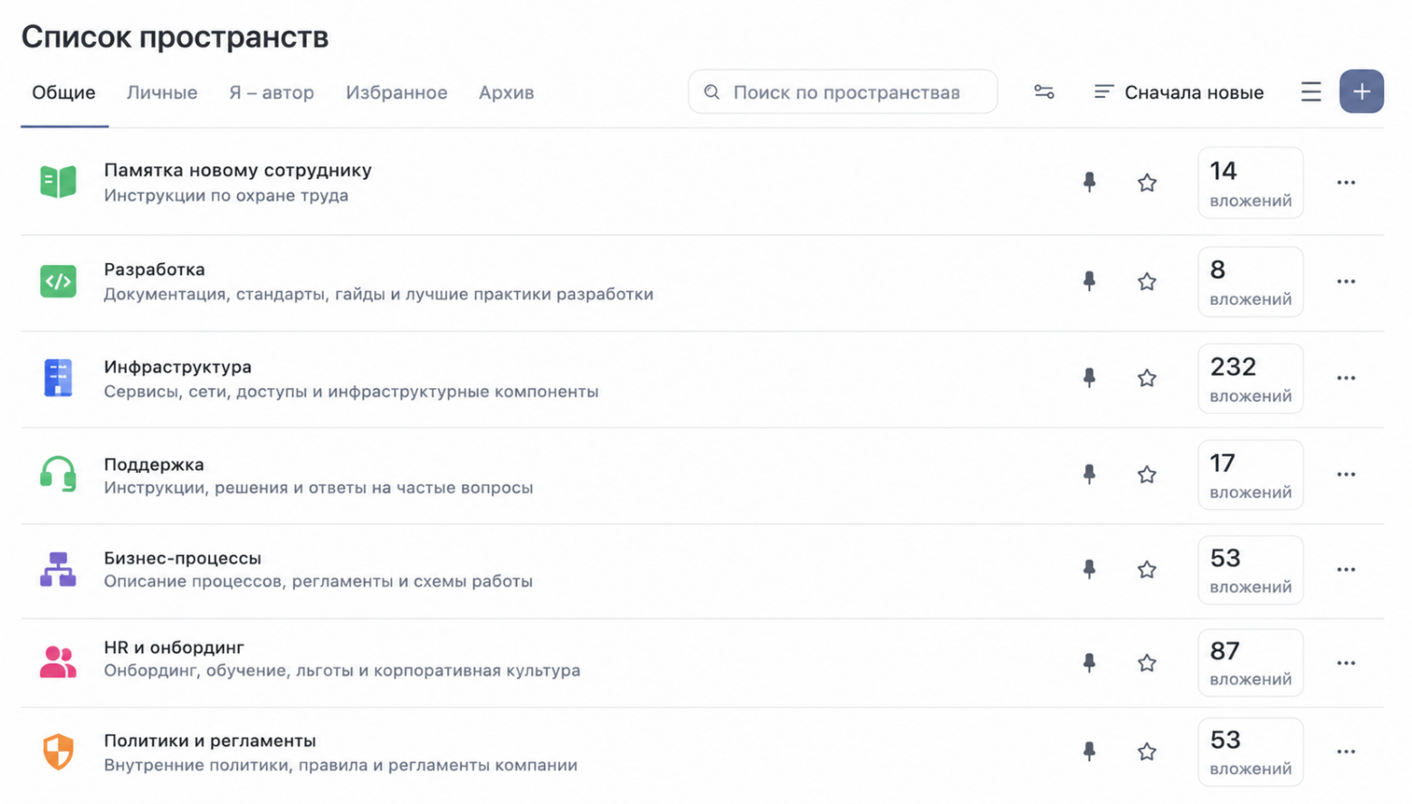
Task: Go to the 'Избранное' tab
Action: pyautogui.click(x=396, y=92)
